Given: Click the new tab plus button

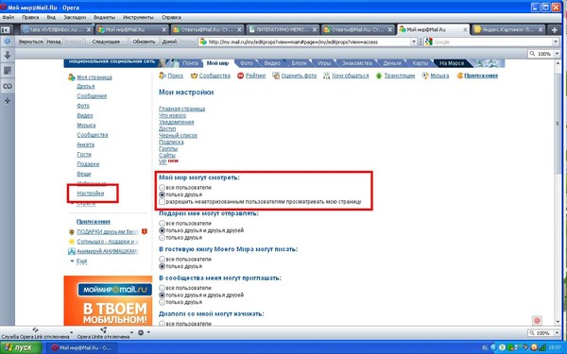Looking at the screenshot, I should 555,30.
